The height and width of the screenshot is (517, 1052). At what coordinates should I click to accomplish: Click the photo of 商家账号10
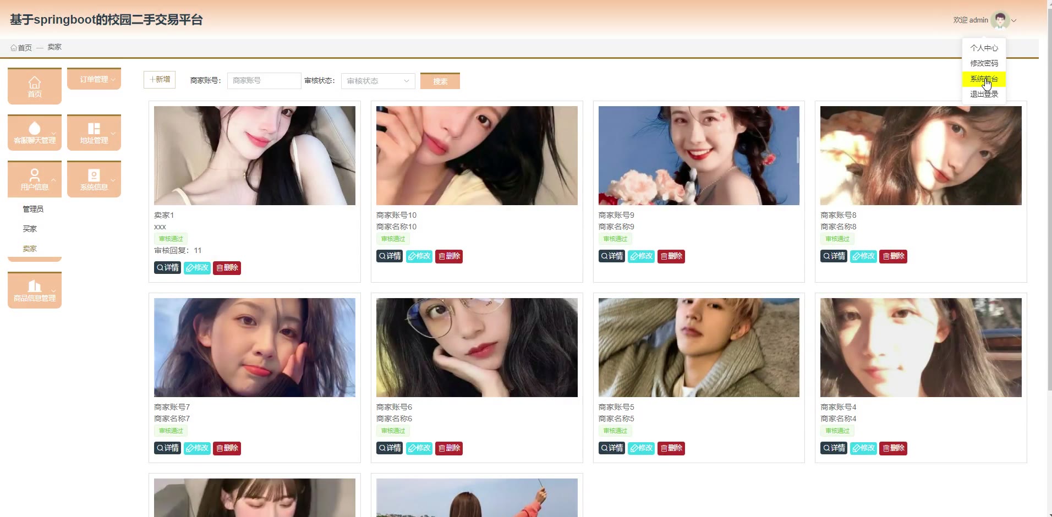(x=477, y=156)
